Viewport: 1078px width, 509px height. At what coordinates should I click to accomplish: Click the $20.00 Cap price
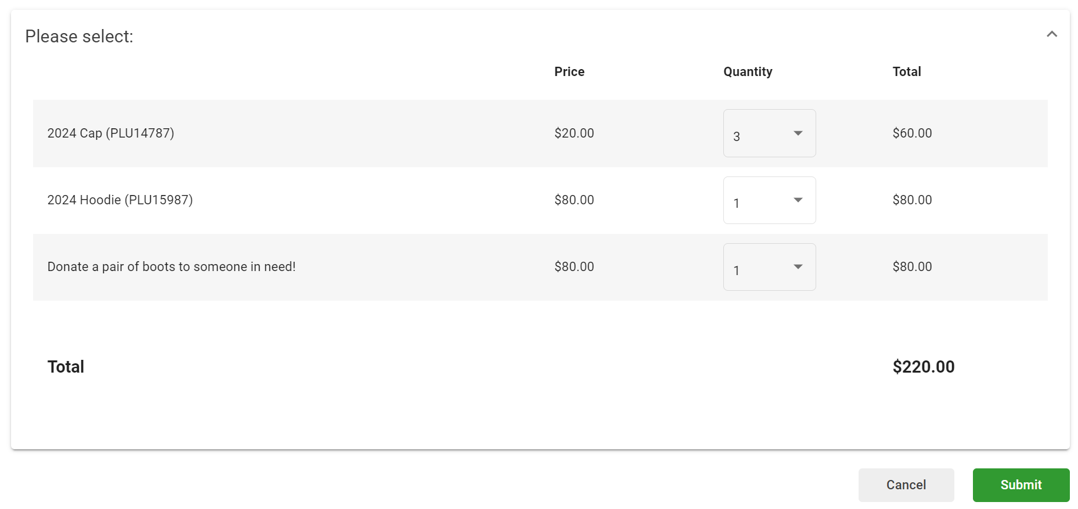click(574, 133)
